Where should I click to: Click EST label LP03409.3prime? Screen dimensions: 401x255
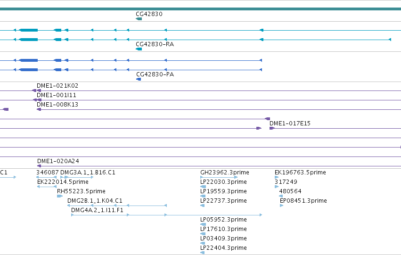(223, 239)
